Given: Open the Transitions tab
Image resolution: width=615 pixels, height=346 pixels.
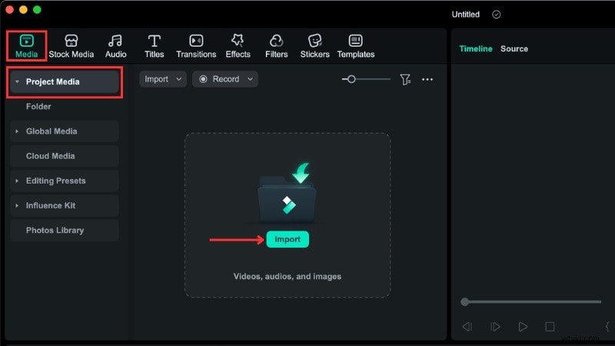Looking at the screenshot, I should 196,46.
